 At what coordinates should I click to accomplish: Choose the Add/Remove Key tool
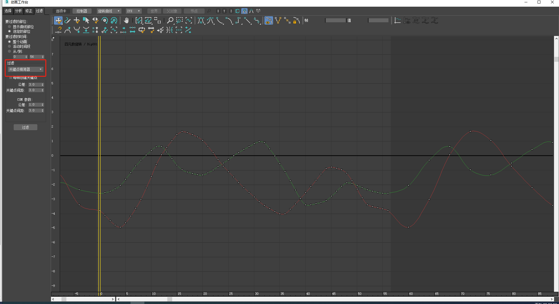coord(77,21)
